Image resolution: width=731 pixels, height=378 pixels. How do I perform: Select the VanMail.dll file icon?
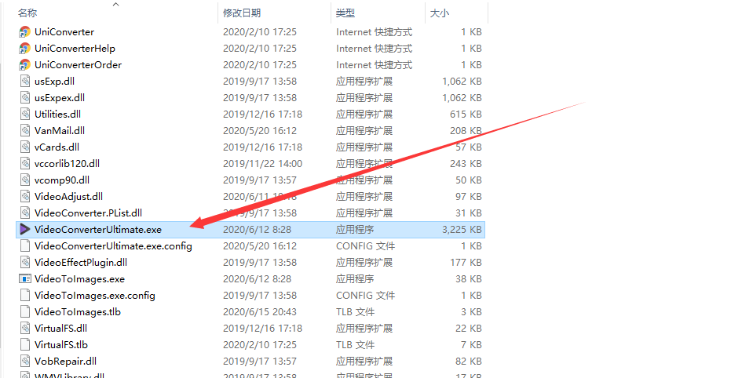click(x=25, y=131)
